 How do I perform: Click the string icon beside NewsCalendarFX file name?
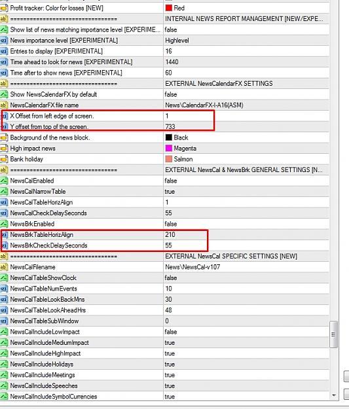3,105
